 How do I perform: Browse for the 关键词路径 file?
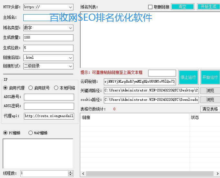coord(210,91)
